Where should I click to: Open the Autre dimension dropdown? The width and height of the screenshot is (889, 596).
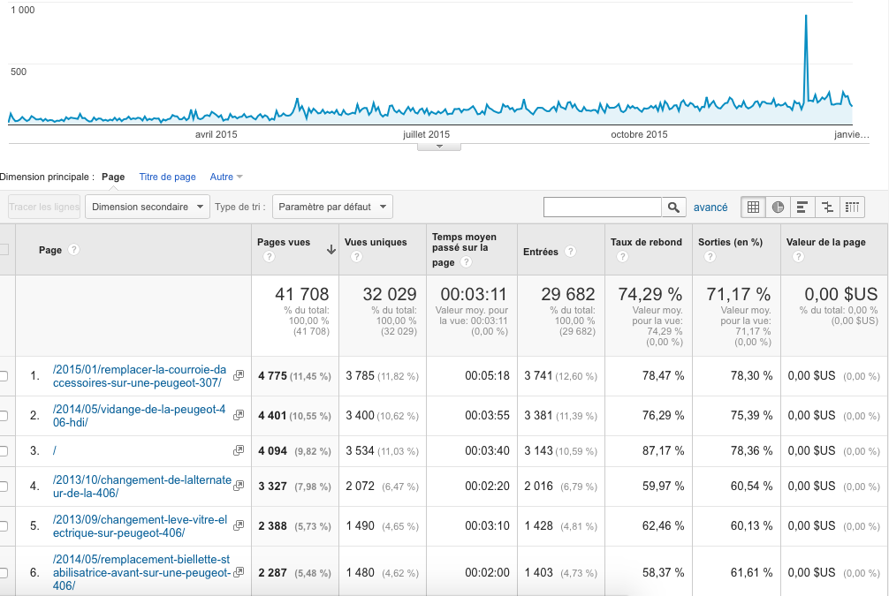pos(225,177)
